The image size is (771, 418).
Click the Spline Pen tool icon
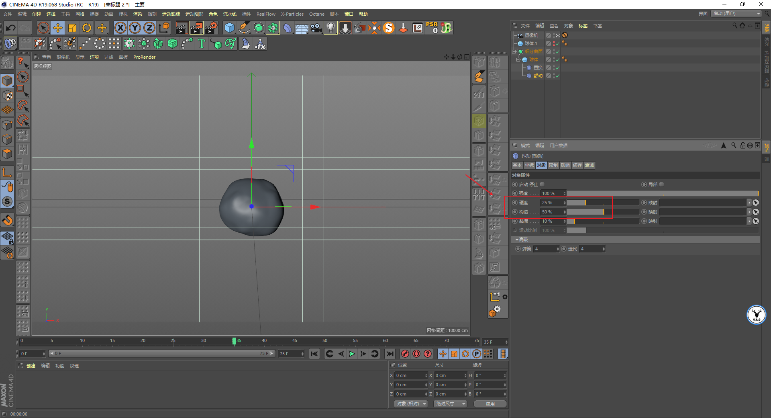pos(244,28)
